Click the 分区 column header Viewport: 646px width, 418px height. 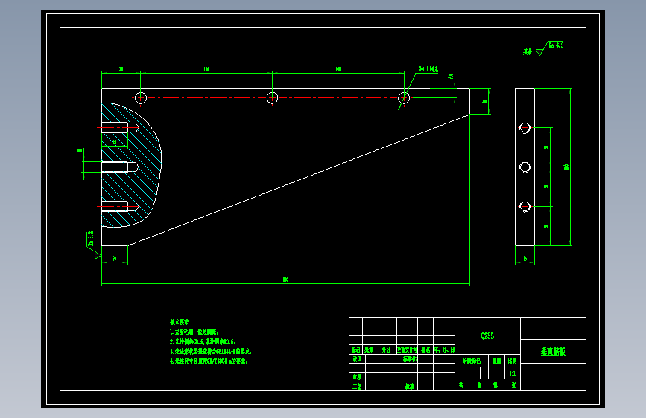click(386, 350)
